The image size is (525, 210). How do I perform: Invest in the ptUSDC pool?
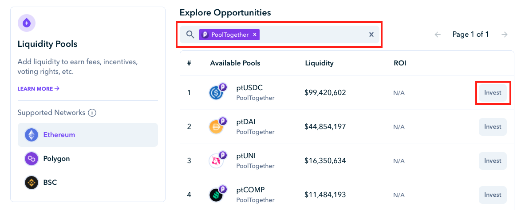point(493,93)
